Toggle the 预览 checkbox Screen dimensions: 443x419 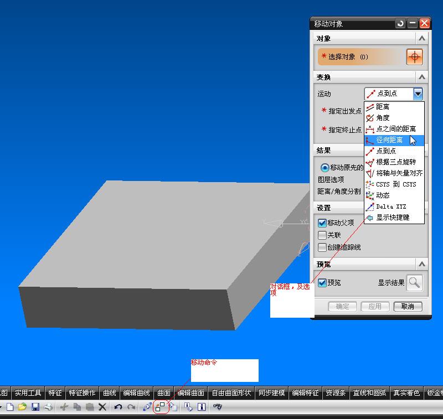pos(322,283)
